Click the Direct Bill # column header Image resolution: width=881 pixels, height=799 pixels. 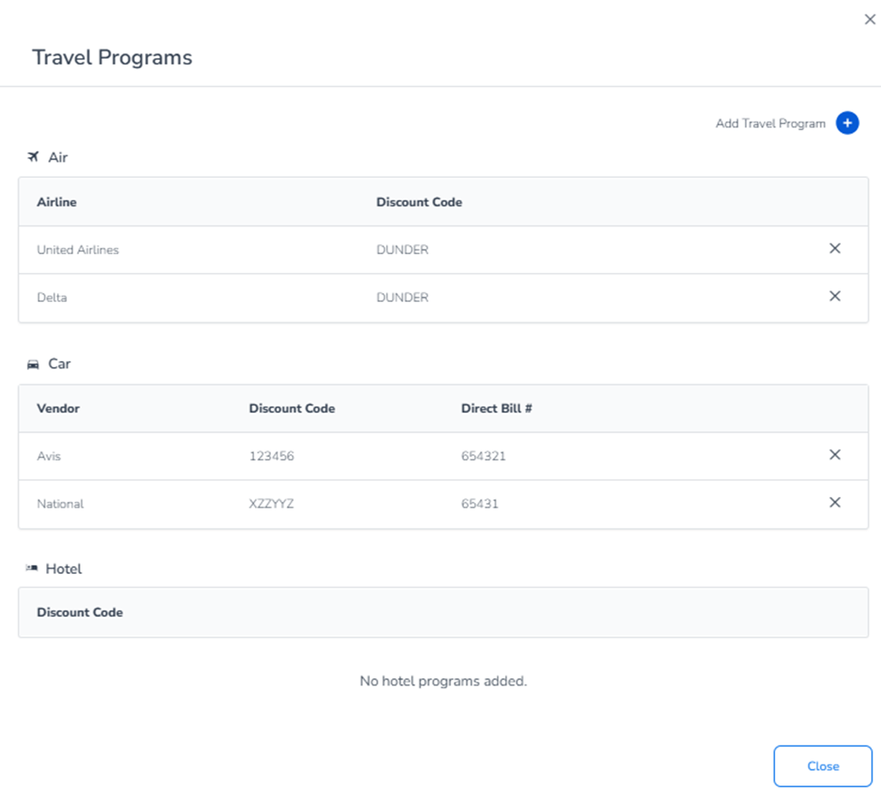coord(497,409)
